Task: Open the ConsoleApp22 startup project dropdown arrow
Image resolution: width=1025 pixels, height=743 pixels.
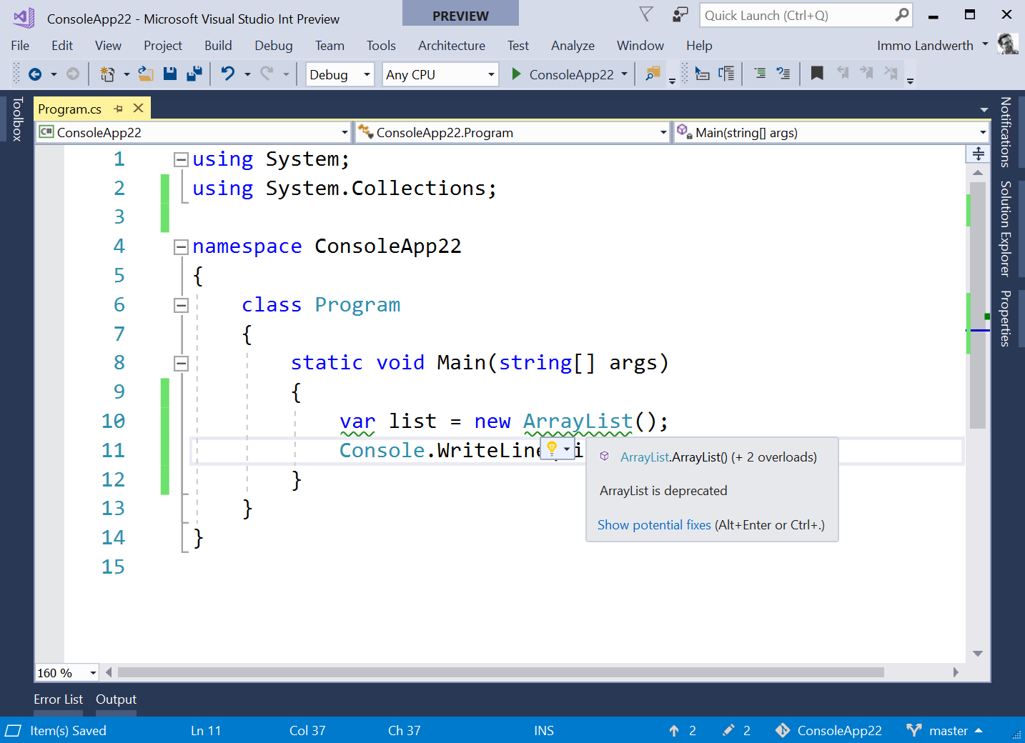Action: tap(624, 74)
